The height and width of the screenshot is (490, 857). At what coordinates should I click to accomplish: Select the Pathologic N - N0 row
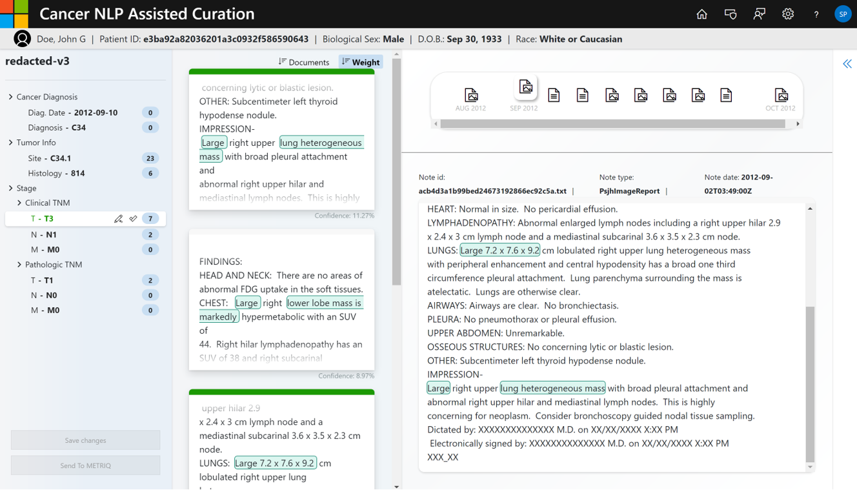click(x=85, y=295)
